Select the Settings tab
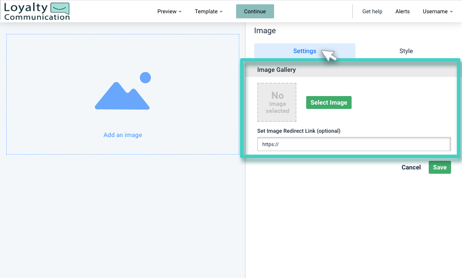This screenshot has height=278, width=462. [305, 51]
